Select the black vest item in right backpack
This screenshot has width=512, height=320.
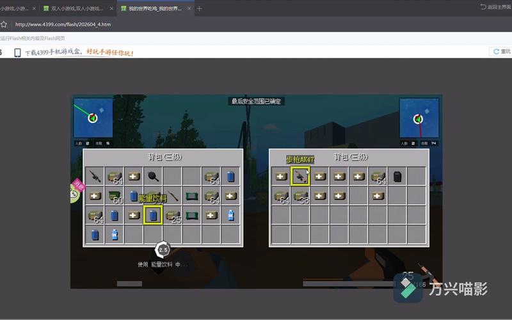[x=397, y=177]
